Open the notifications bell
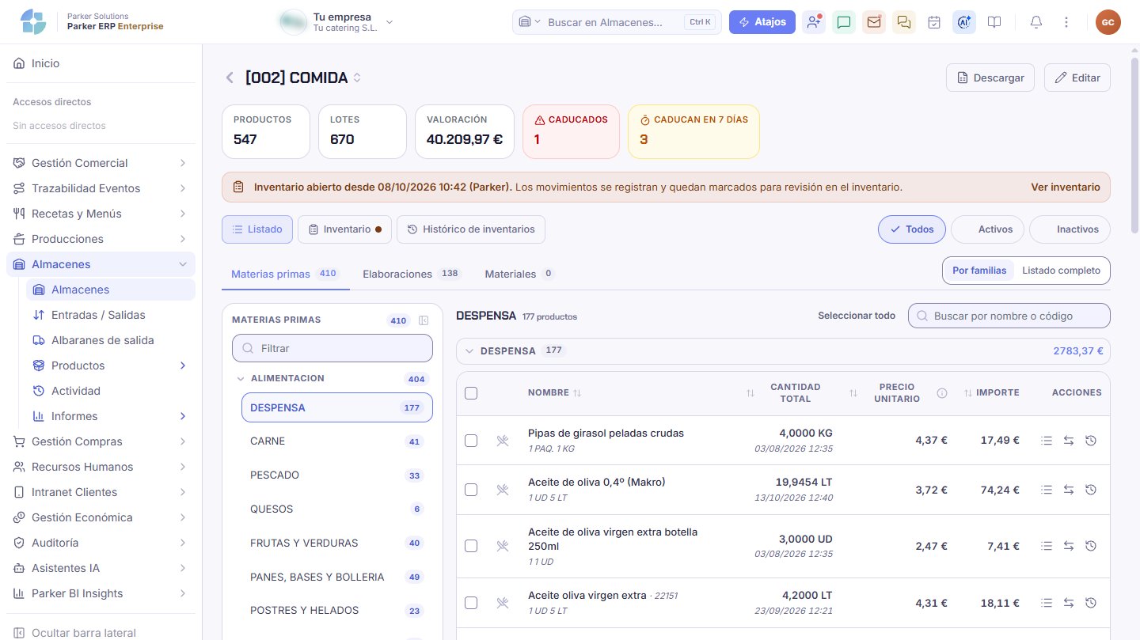The width and height of the screenshot is (1140, 640). 1036,22
